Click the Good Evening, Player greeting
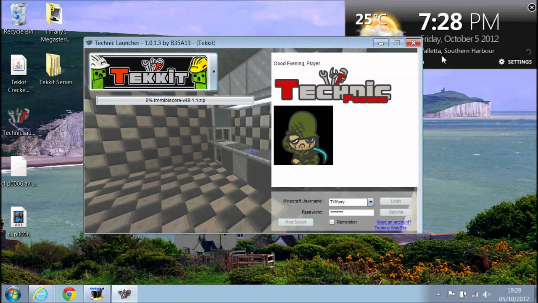Screen dimensions: 538x303 (x=297, y=64)
